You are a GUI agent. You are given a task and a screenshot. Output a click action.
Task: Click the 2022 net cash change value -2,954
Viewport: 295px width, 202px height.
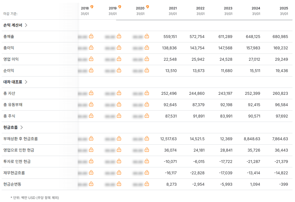coord(198,184)
